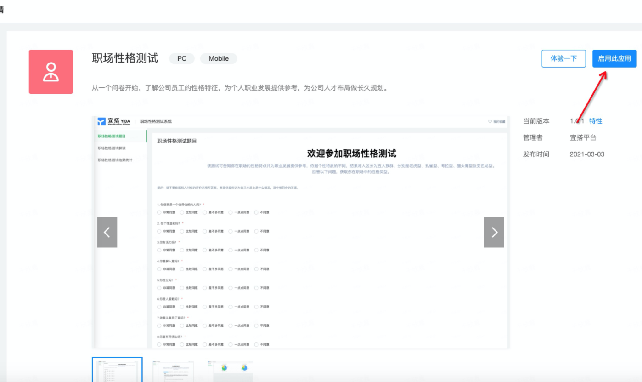Select the second preview thumbnail
The image size is (642, 382).
tap(173, 371)
